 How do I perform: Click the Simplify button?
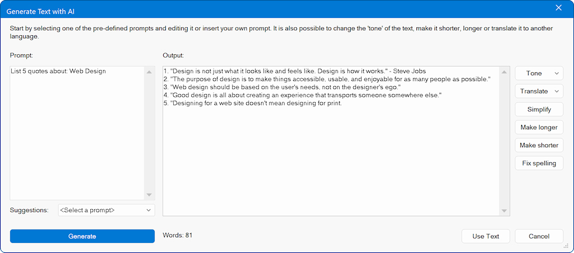point(539,109)
